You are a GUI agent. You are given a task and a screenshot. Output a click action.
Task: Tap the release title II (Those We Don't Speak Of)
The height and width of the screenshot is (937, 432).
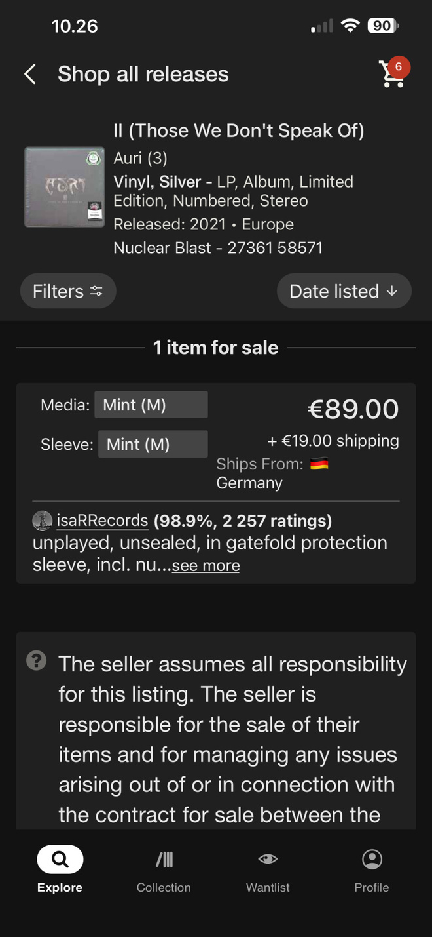tap(239, 130)
